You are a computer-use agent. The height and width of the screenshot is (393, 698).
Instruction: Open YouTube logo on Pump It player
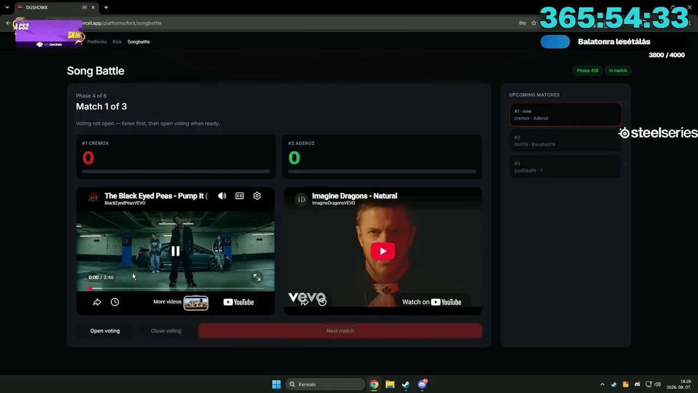point(238,302)
